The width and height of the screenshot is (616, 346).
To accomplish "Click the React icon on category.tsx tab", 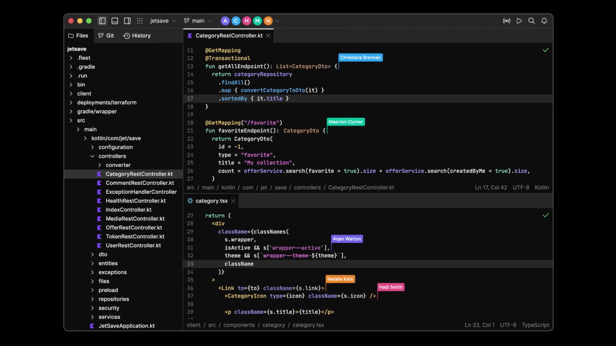I will click(x=190, y=201).
